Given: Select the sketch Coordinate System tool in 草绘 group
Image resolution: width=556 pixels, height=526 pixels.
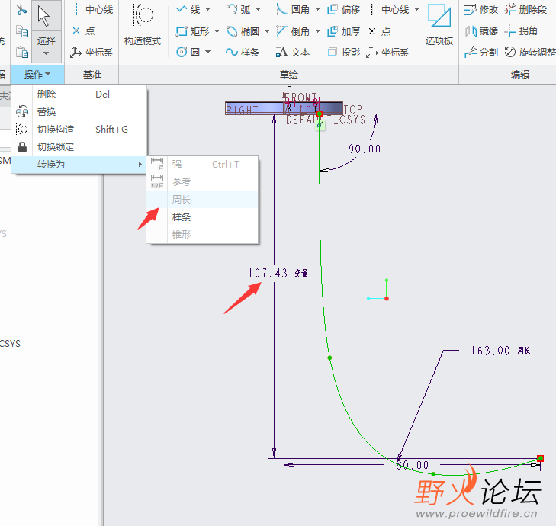Looking at the screenshot, I should click(x=387, y=53).
